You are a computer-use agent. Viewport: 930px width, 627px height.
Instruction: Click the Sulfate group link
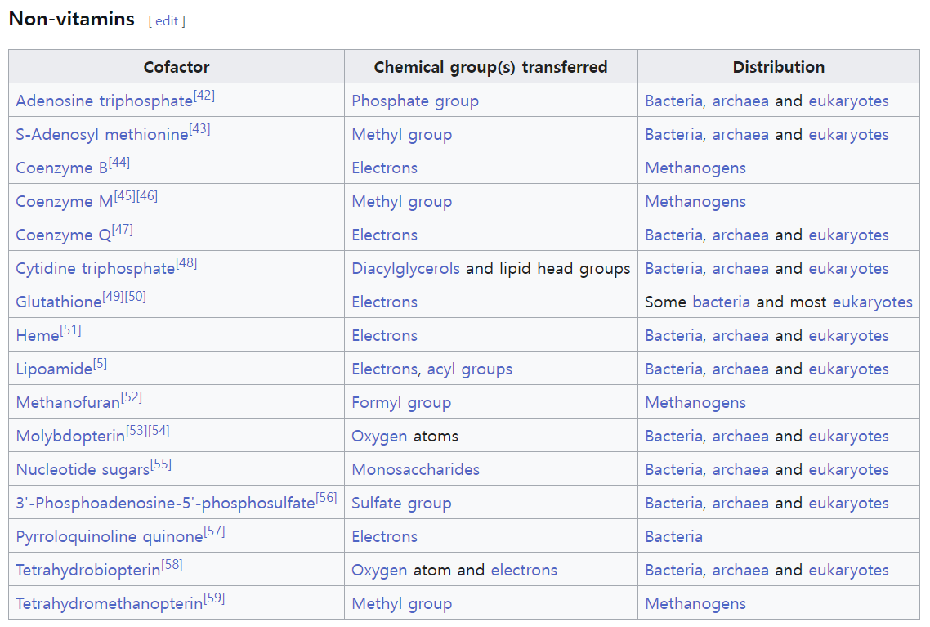pos(401,504)
